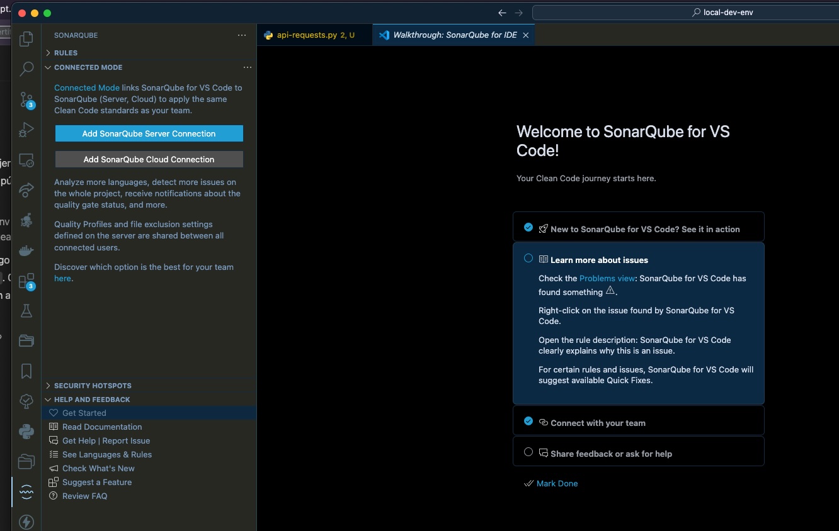Open the Explorer view in activity bar
The height and width of the screenshot is (531, 839).
point(26,39)
